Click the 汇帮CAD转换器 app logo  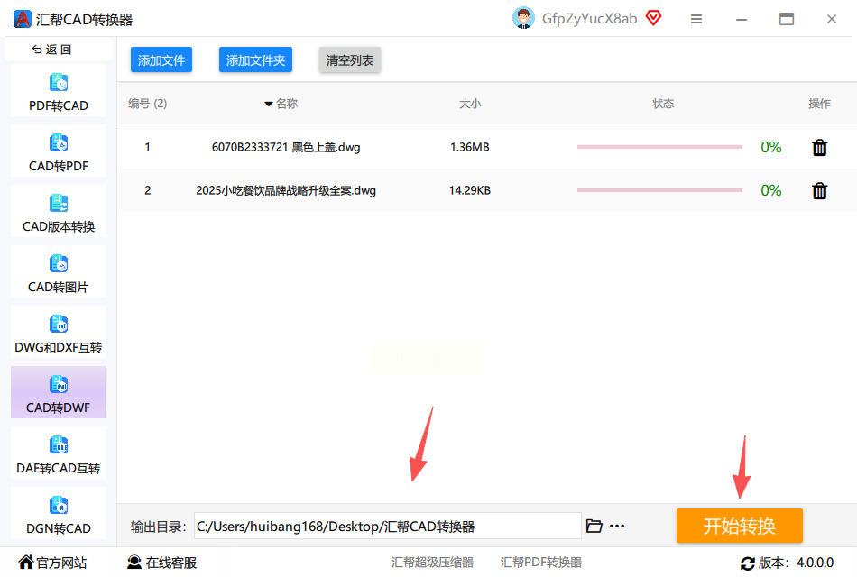coord(22,19)
